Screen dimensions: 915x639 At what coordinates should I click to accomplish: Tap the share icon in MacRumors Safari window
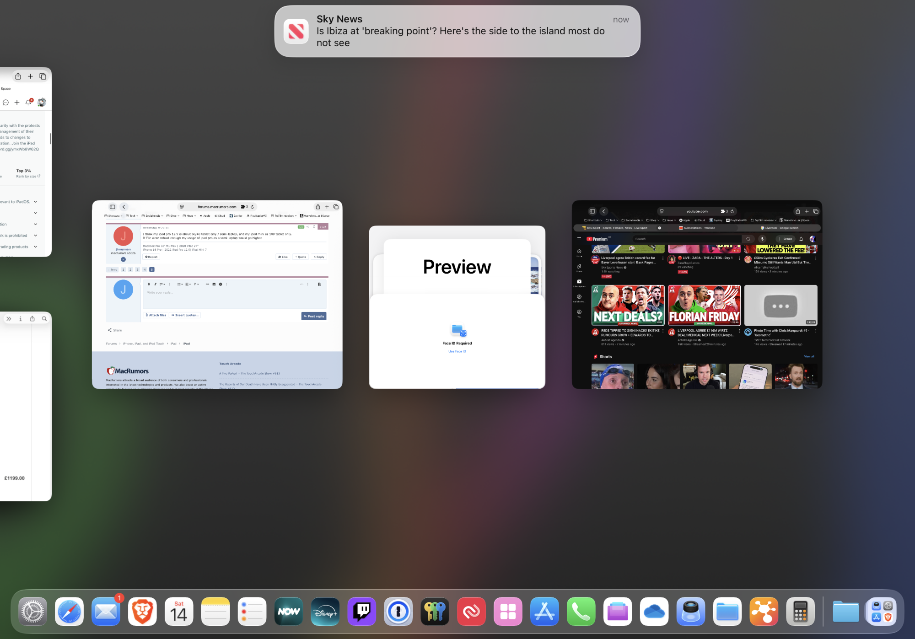pyautogui.click(x=318, y=207)
